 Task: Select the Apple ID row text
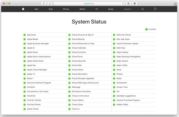pyautogui.click(x=31, y=48)
